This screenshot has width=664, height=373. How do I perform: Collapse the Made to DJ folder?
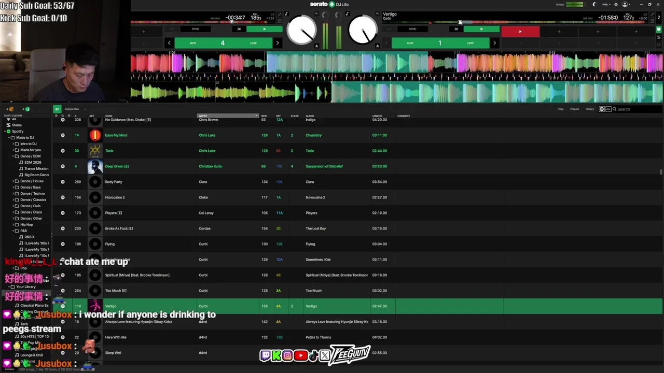pos(8,137)
